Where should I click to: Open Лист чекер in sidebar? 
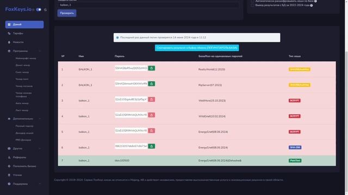[x=22, y=110]
